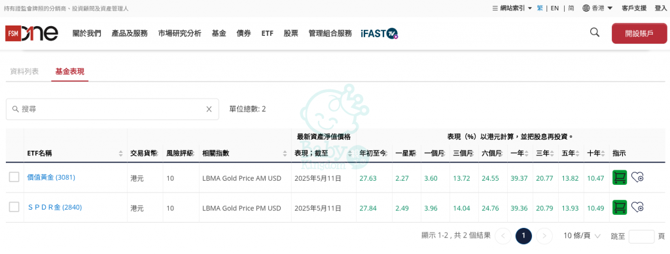Tick checkbox for ＳＰＤＲ金 (2840)
This screenshot has height=254, width=670.
coord(14,207)
